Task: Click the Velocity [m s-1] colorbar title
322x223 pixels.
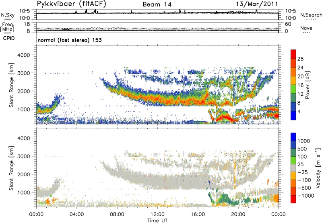Action: point(318,168)
